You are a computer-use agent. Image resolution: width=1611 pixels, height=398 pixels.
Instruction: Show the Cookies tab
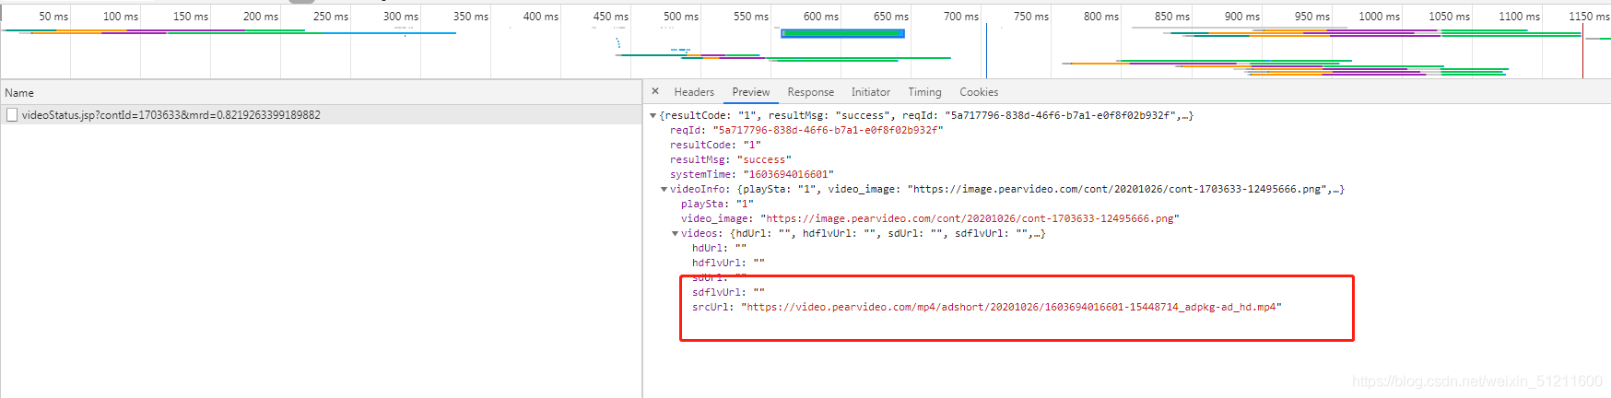978,92
